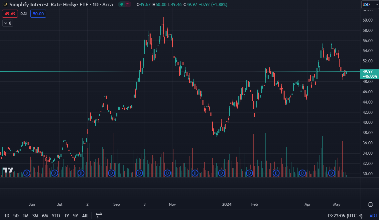The width and height of the screenshot is (379, 220).
Task: Click the close value C49.97
Action: coord(190,5)
